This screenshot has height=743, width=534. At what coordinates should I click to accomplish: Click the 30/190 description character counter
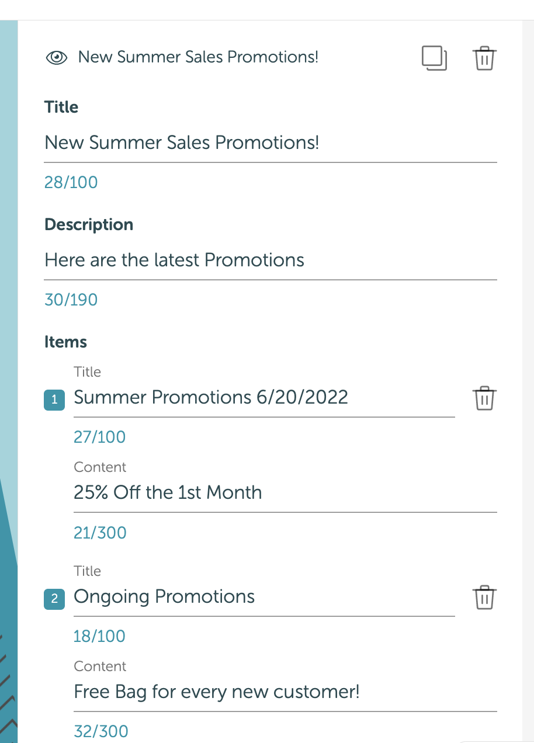tap(71, 300)
